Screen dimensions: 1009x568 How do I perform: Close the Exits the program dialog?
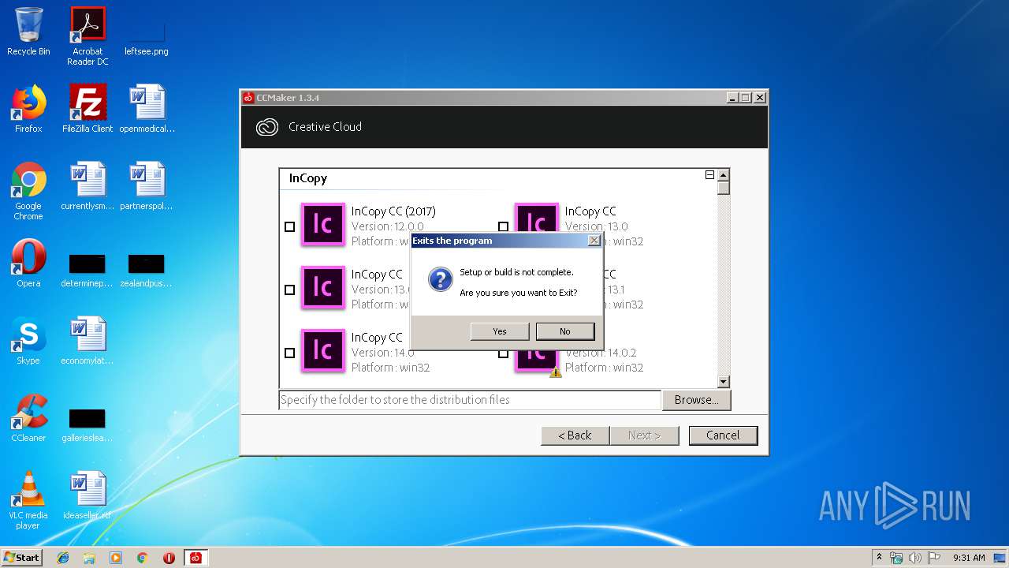pos(594,241)
